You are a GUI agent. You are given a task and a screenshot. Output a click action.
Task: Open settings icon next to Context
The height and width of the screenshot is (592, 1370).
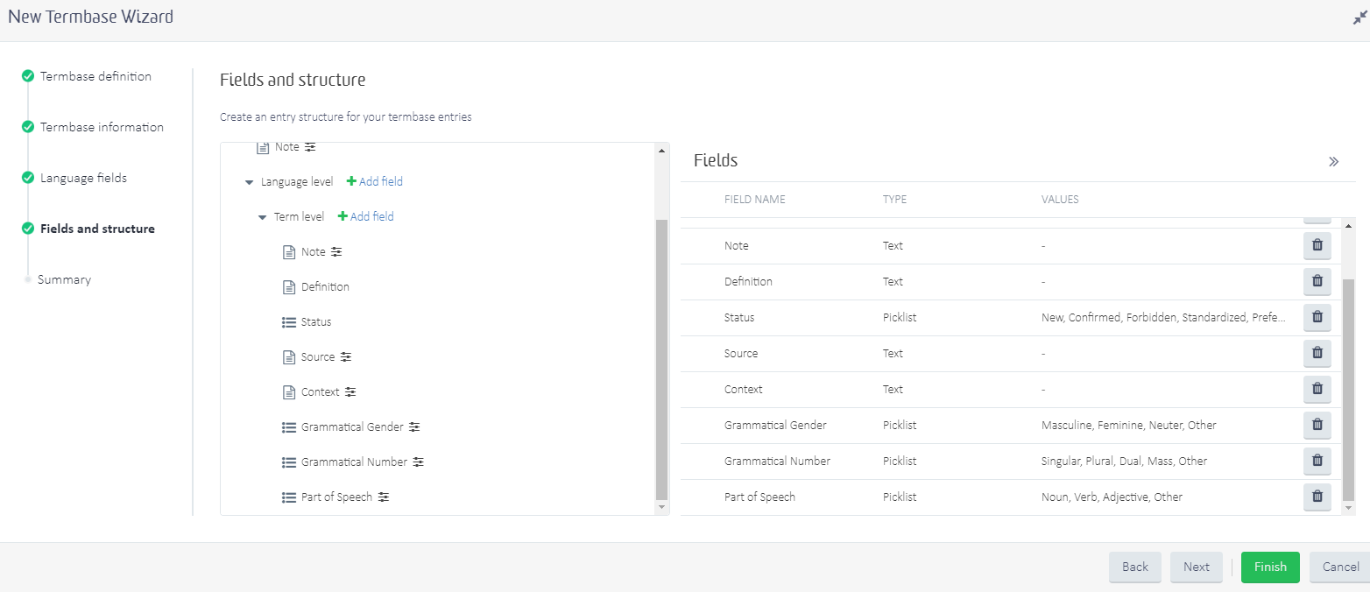[x=350, y=392]
